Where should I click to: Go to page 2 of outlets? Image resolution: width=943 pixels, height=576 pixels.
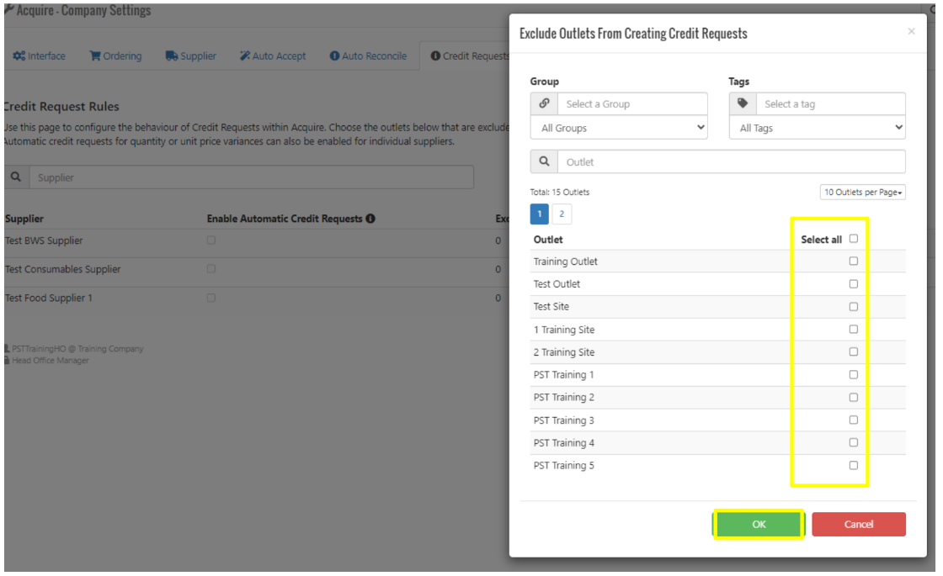[562, 214]
